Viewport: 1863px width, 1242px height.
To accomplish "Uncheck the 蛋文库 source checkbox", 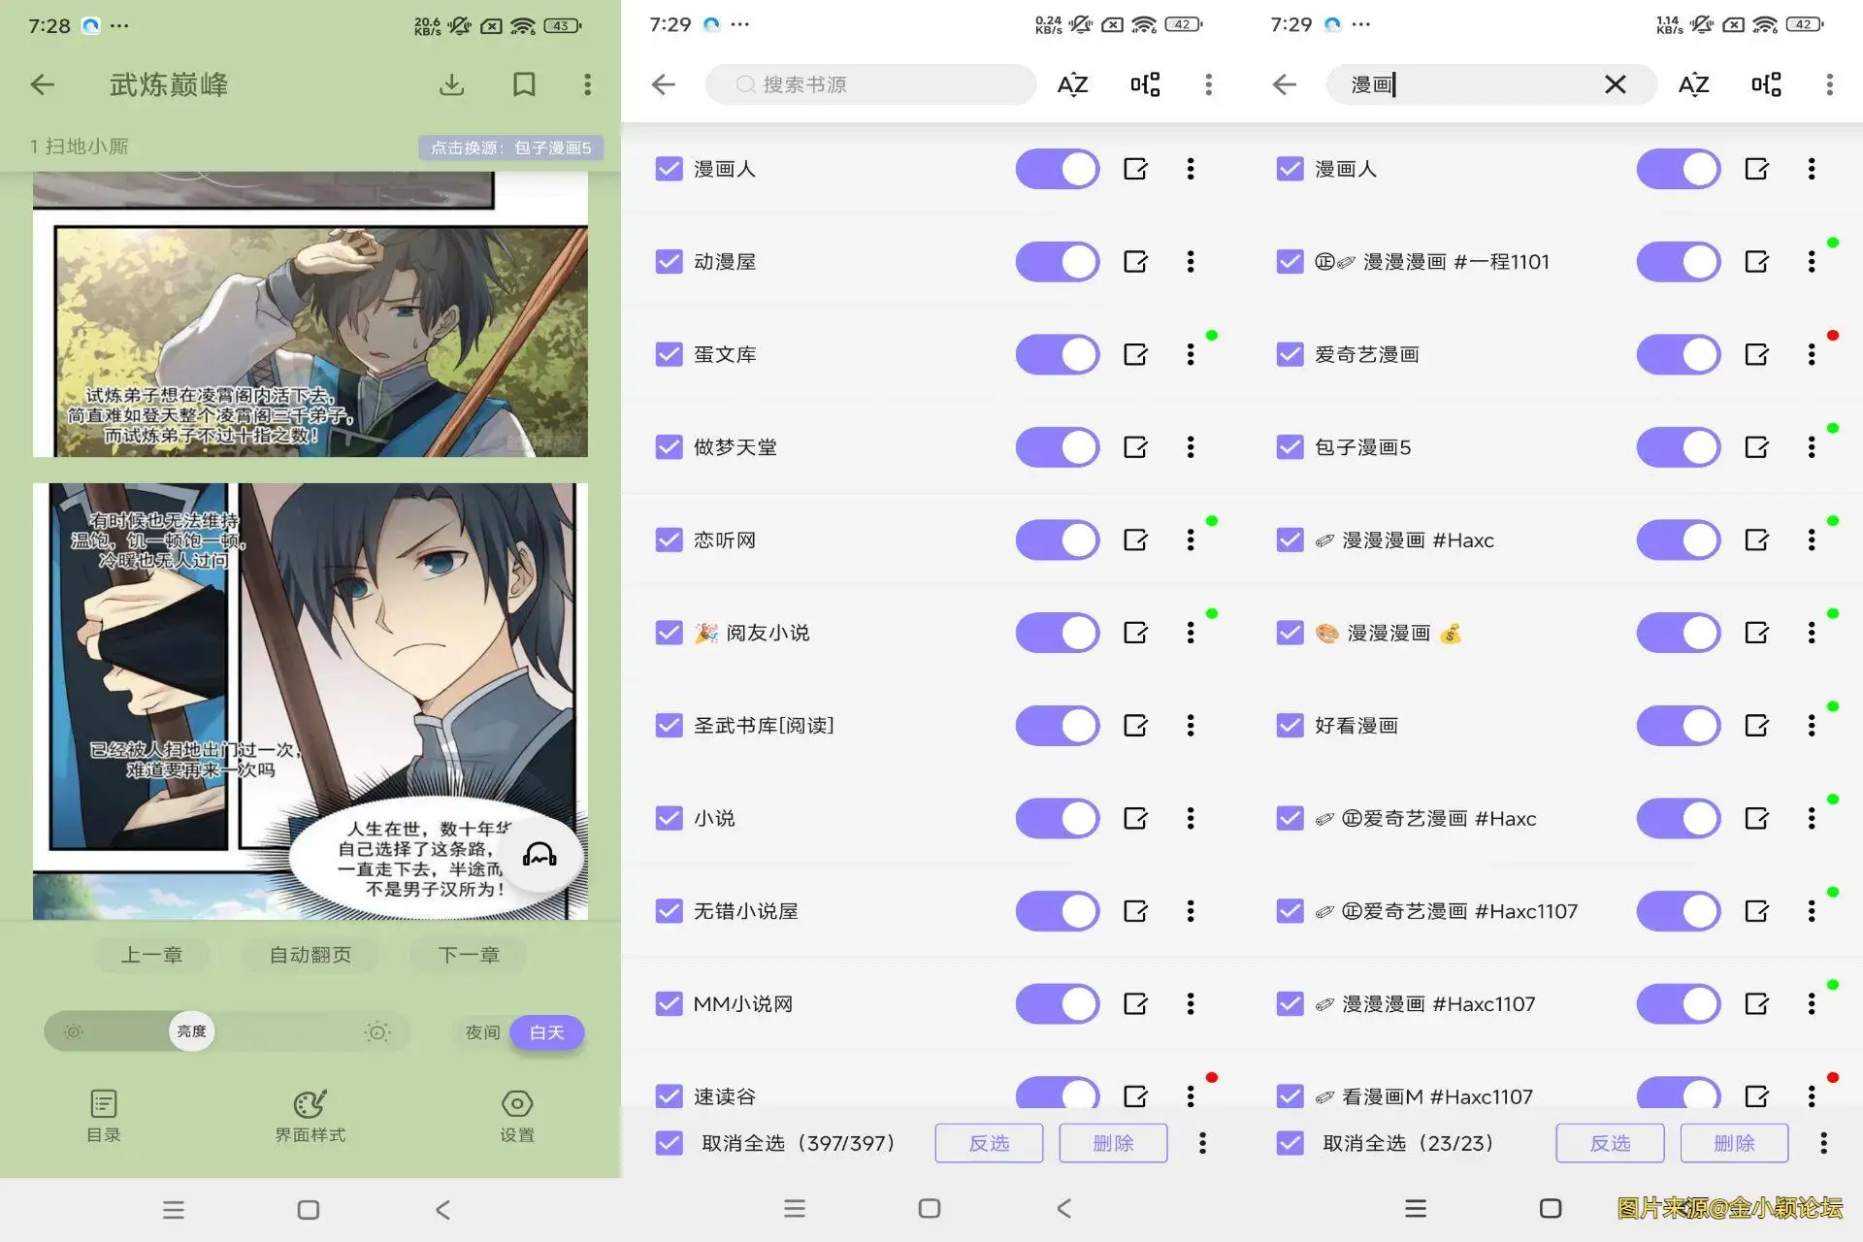I will tap(669, 354).
